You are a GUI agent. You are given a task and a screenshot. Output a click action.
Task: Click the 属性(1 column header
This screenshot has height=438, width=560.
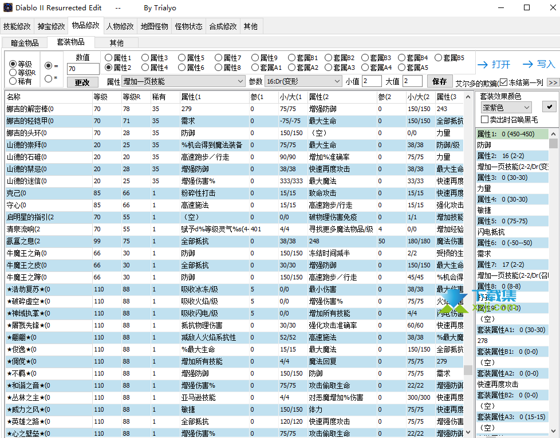pos(214,97)
